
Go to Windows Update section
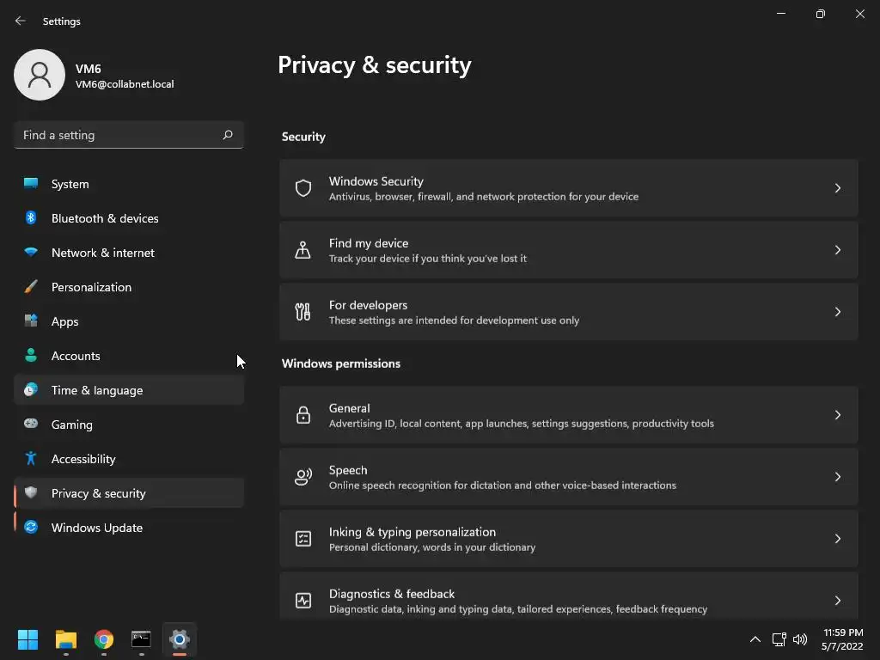pyautogui.click(x=97, y=528)
